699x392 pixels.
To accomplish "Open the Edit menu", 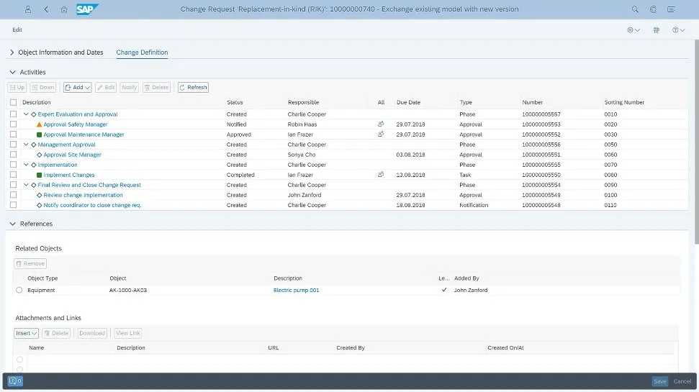I will [x=17, y=29].
